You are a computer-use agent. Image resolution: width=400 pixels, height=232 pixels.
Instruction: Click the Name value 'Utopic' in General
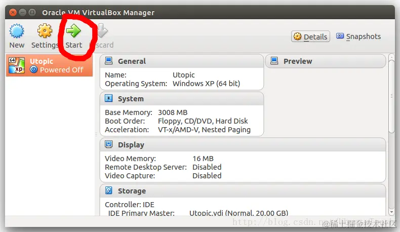[x=184, y=75]
